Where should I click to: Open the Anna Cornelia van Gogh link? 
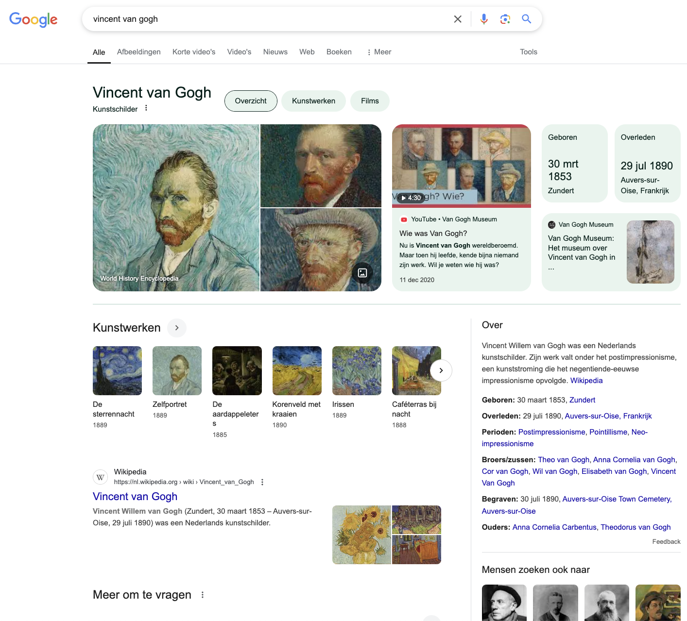(x=634, y=460)
